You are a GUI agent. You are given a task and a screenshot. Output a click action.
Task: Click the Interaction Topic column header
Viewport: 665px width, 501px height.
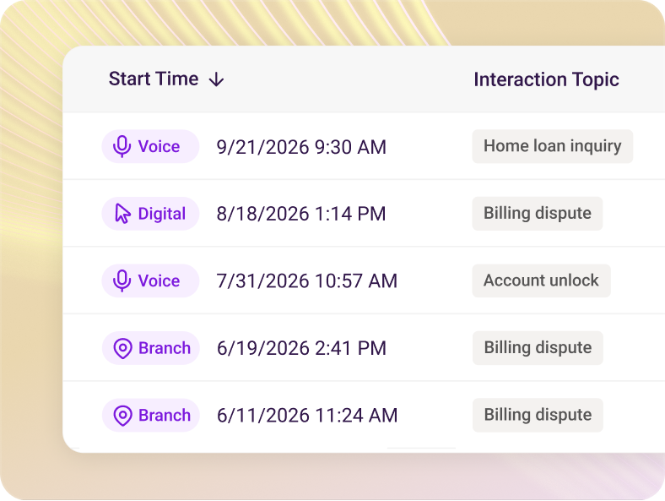point(546,79)
